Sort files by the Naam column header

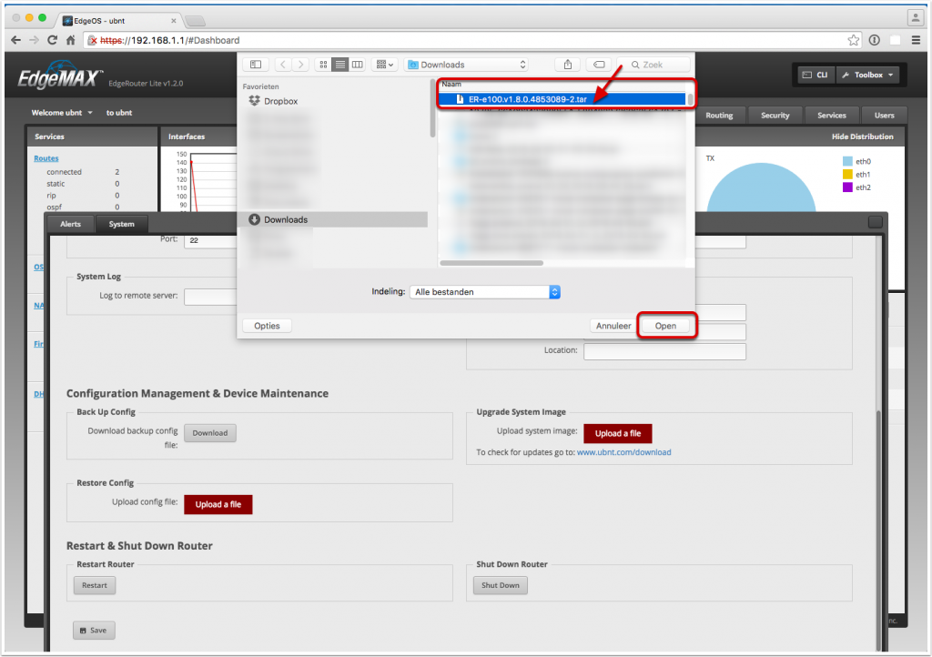pos(562,85)
